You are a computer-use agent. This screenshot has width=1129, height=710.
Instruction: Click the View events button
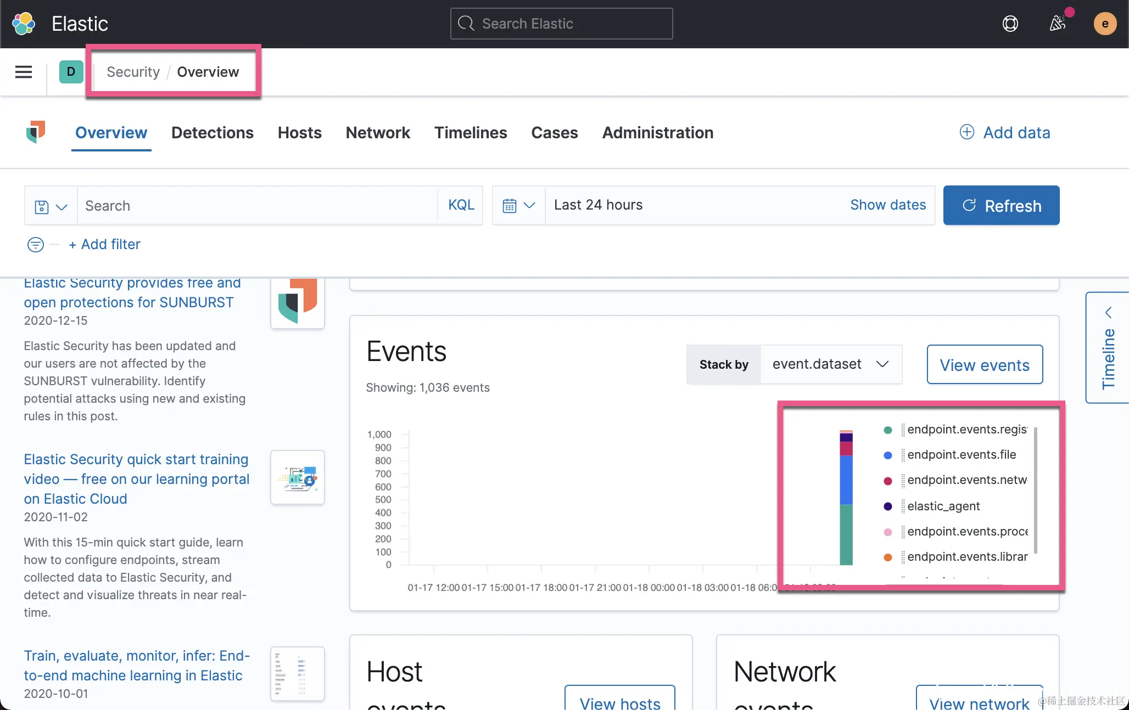pos(984,365)
